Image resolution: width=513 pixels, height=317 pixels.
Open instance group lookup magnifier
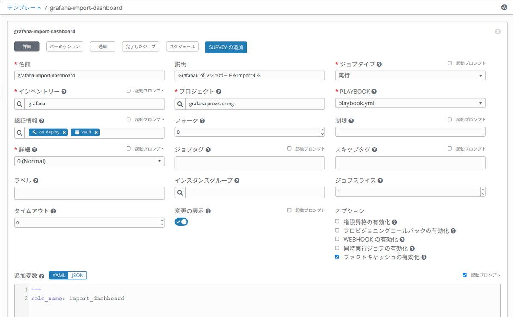point(180,193)
